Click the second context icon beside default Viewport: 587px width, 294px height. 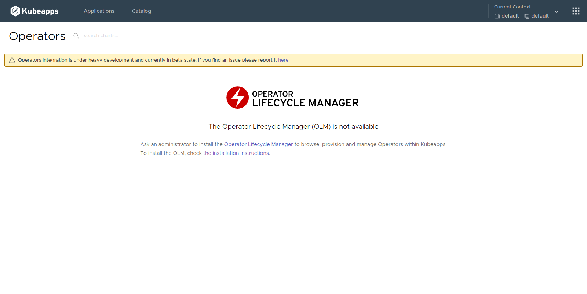click(x=527, y=16)
